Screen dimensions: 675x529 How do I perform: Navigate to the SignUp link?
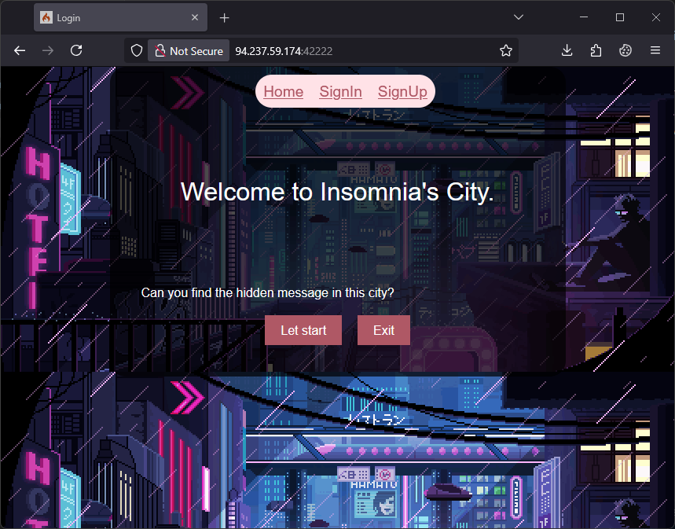(x=402, y=92)
